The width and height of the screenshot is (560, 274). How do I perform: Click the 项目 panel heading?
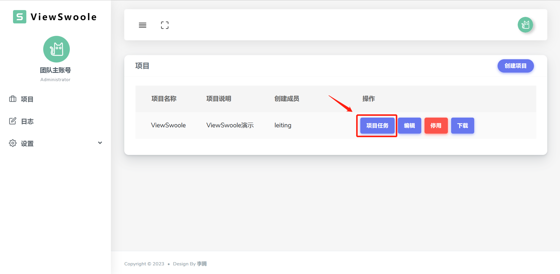click(142, 66)
